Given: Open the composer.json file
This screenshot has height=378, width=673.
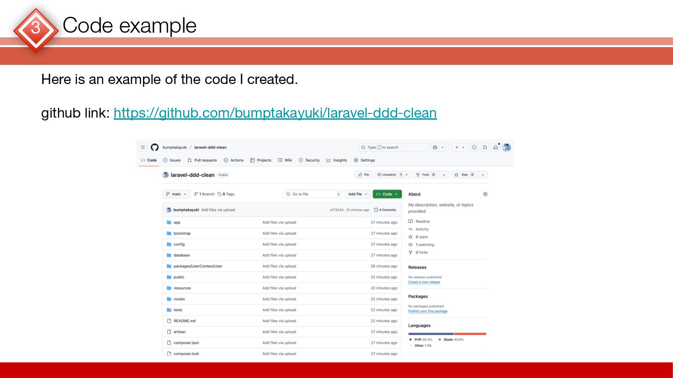Looking at the screenshot, I should (x=186, y=343).
